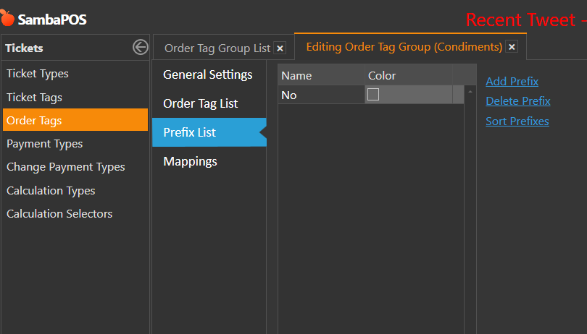This screenshot has height=334, width=587.
Task: Open General Settings section
Action: click(x=207, y=74)
